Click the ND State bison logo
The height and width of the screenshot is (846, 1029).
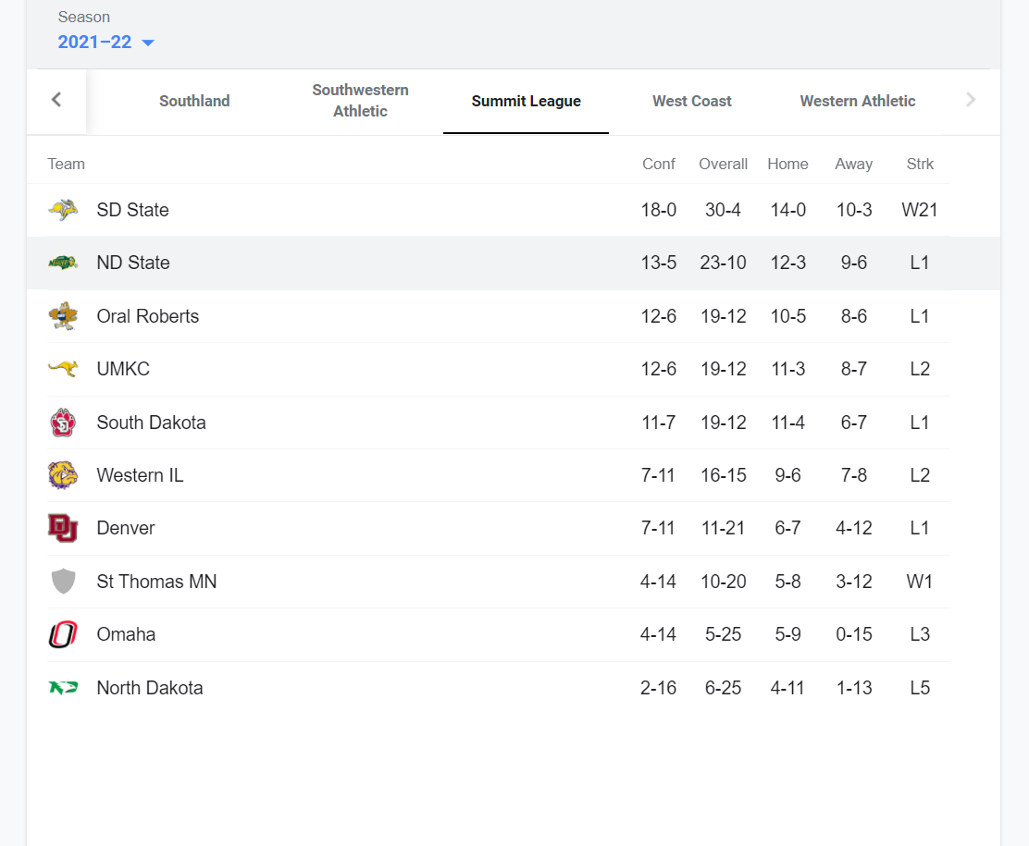[63, 263]
